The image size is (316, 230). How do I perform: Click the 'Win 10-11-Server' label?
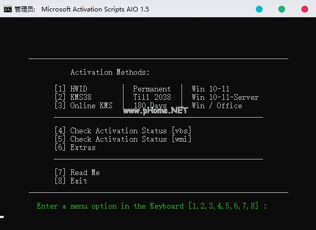pyautogui.click(x=225, y=97)
